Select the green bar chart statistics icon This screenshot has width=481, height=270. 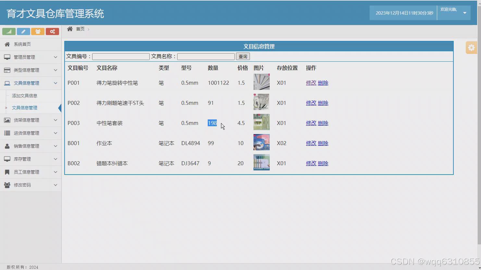tap(9, 31)
